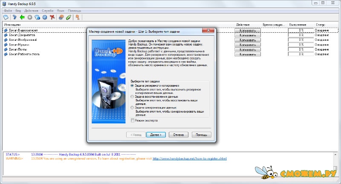Sort by the Время следую... column header

275,25
